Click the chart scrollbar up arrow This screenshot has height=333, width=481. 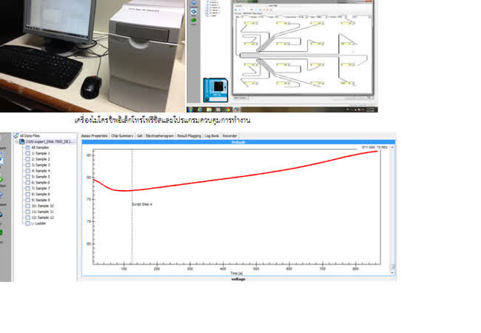(x=392, y=147)
